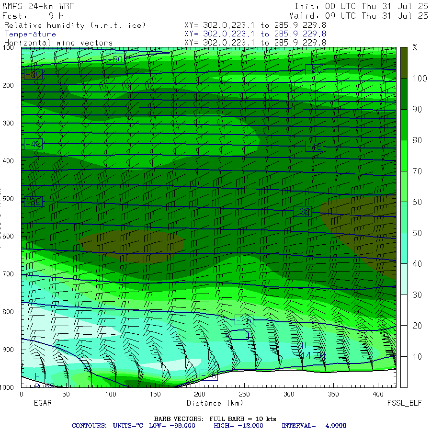Click the "80" label on the color scale
Image resolution: width=431 pixels, height=431 pixels.
click(x=417, y=140)
